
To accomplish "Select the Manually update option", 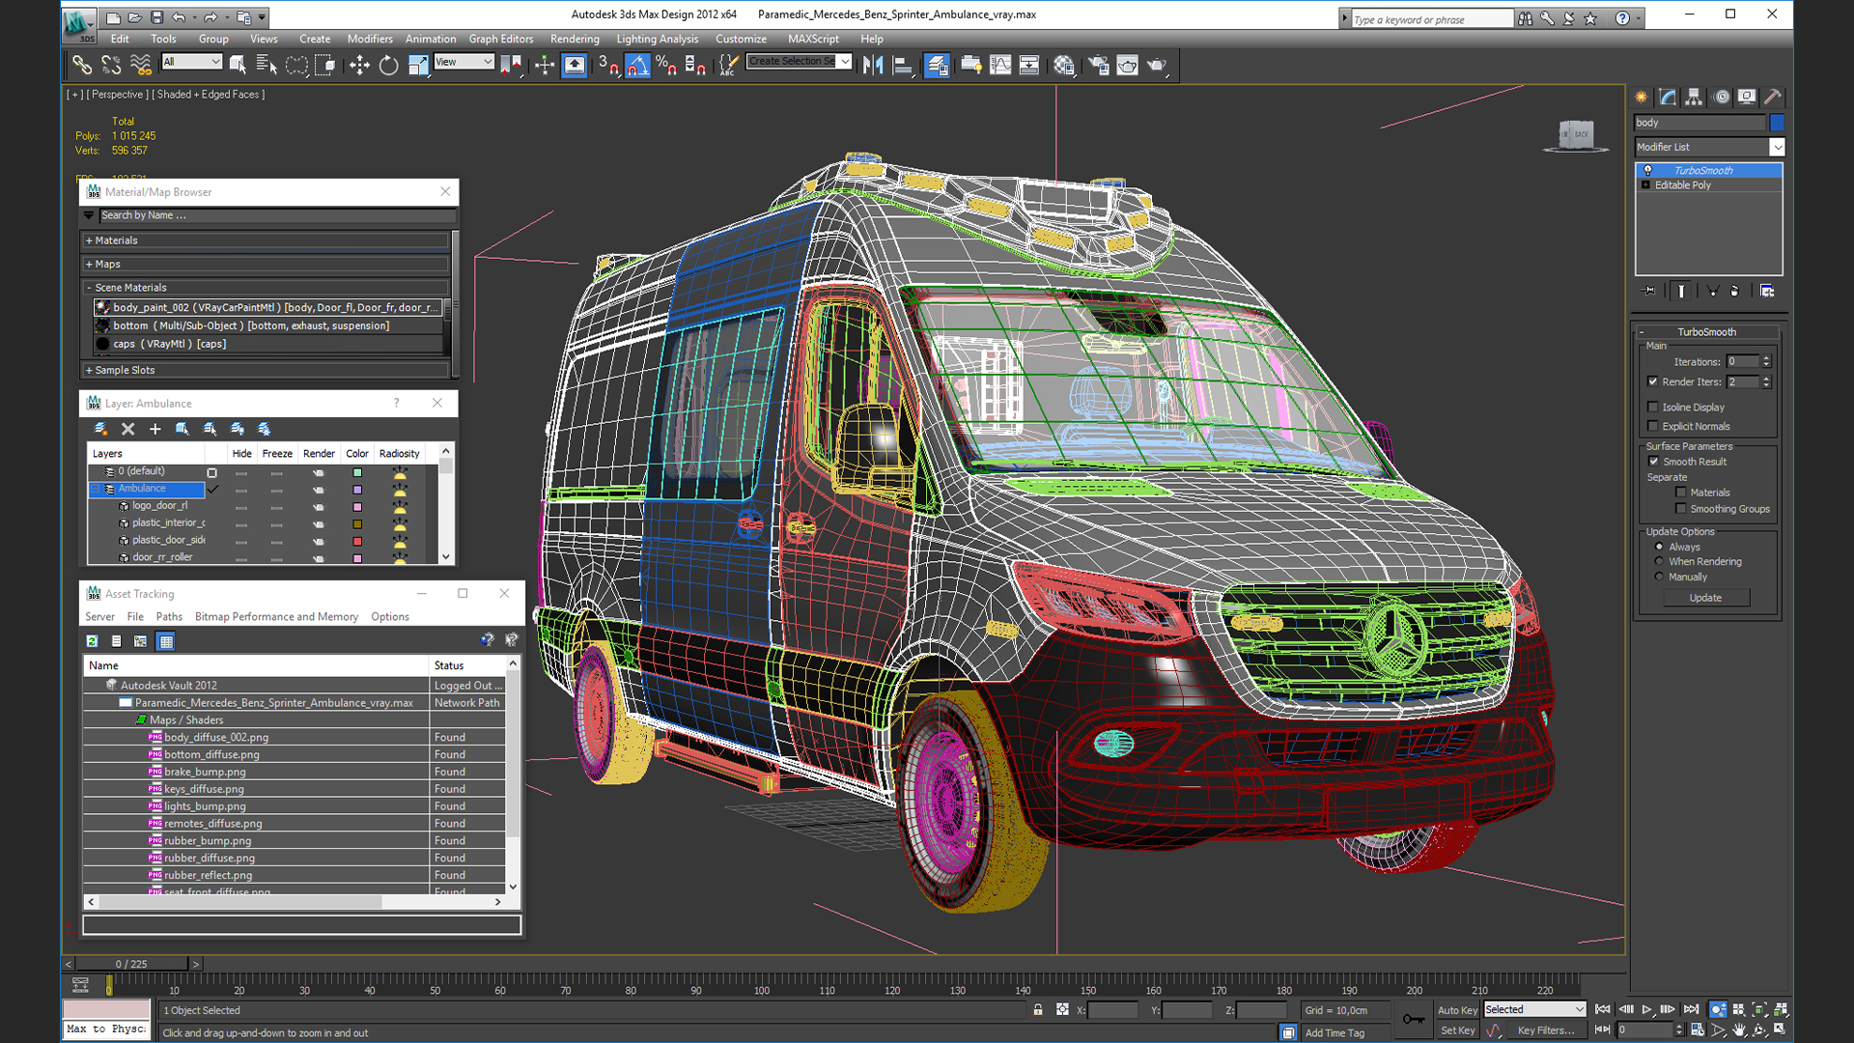I will point(1660,577).
